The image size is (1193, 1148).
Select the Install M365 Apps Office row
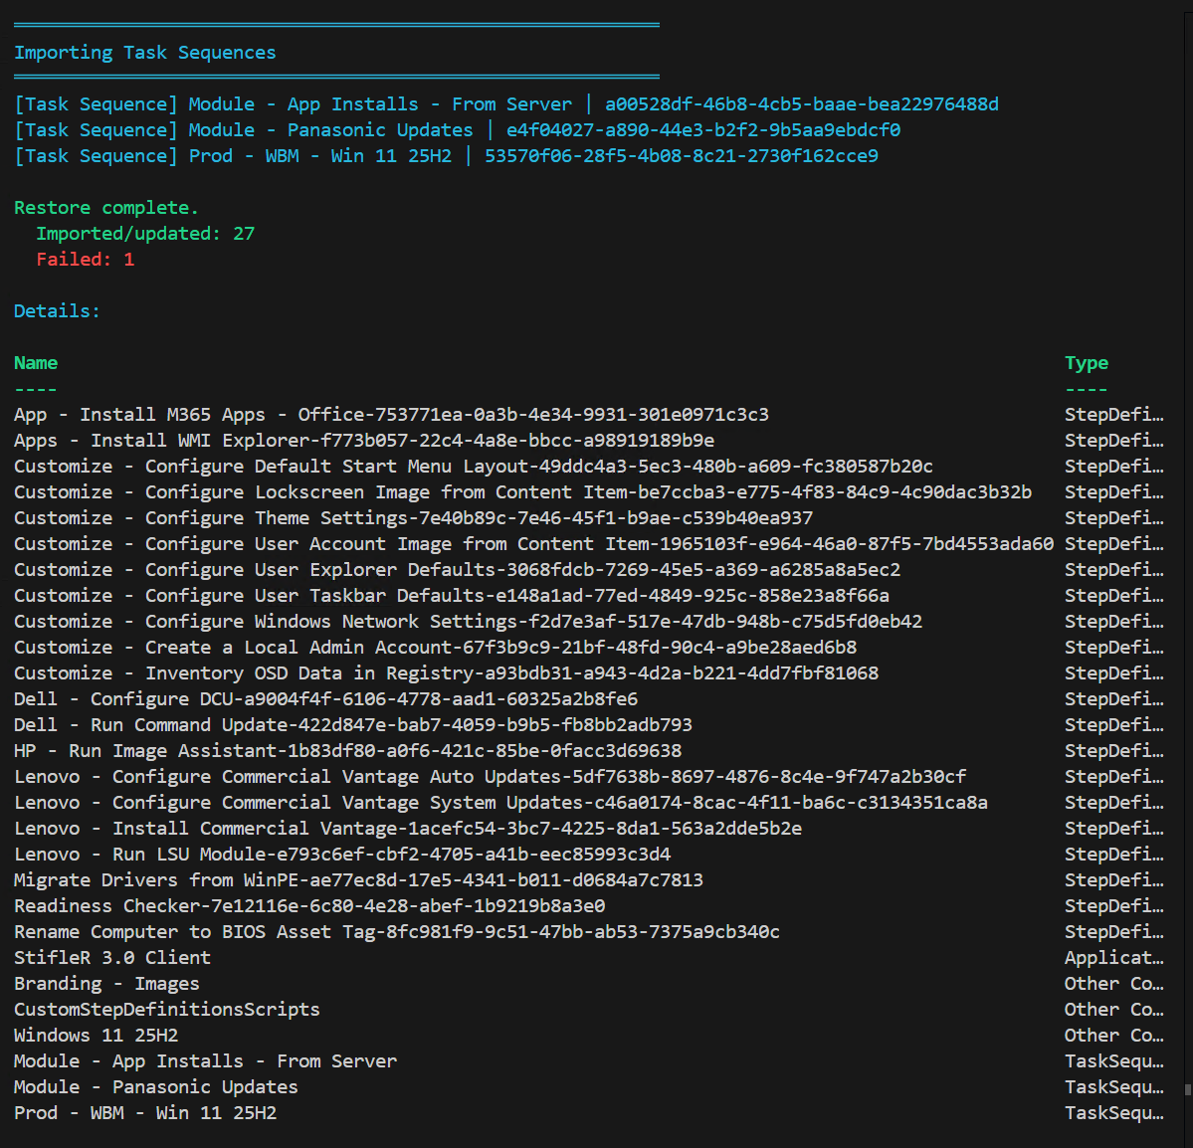tap(391, 415)
